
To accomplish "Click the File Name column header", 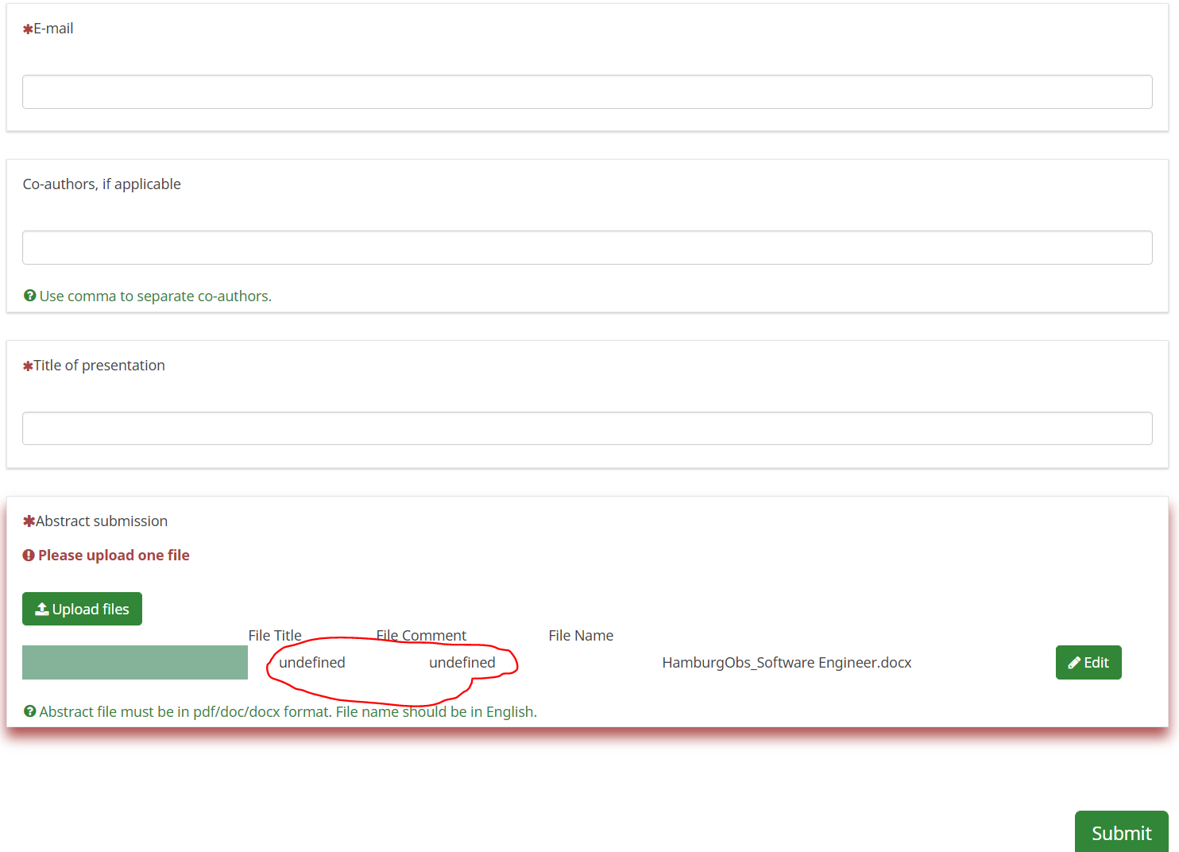I will [x=581, y=635].
